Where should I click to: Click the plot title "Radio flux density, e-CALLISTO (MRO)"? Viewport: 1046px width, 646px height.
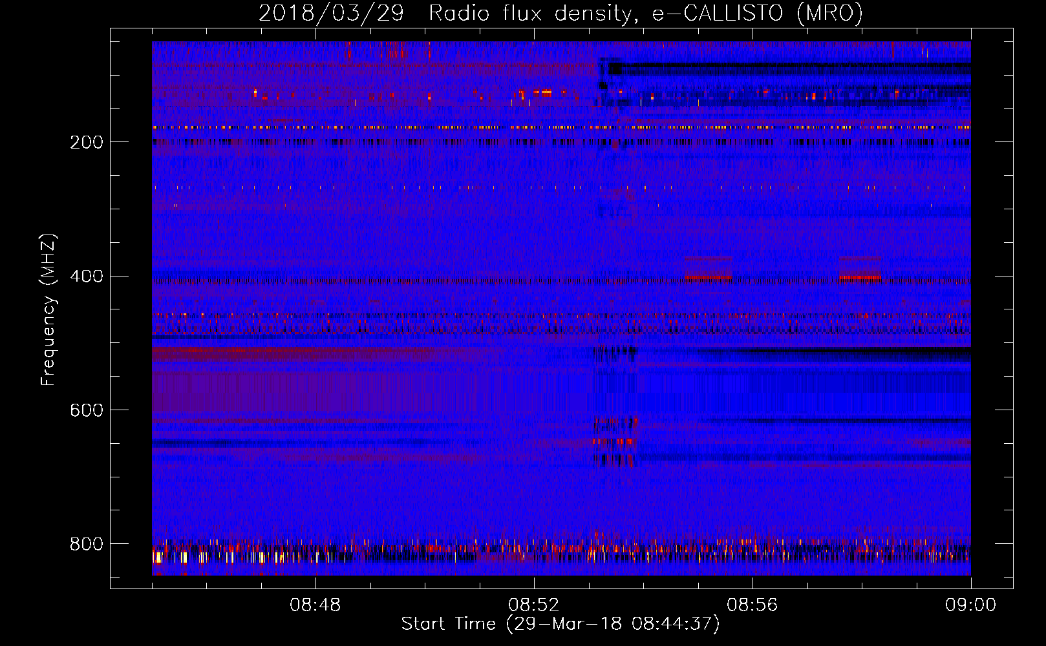(x=646, y=13)
